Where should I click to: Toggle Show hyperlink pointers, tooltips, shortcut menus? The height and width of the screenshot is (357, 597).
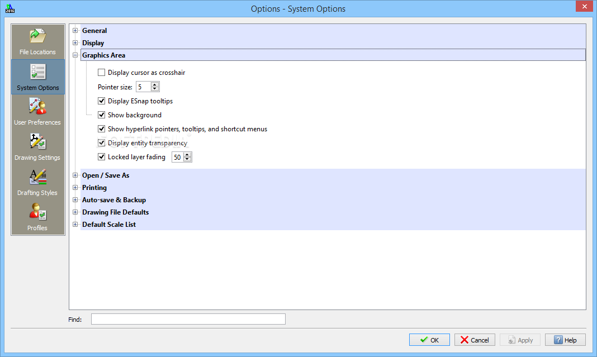pos(101,129)
